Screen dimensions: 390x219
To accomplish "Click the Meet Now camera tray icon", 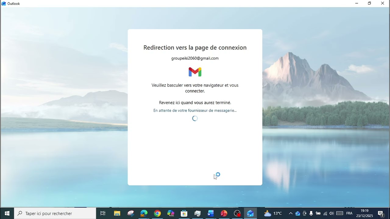I will tap(304, 213).
